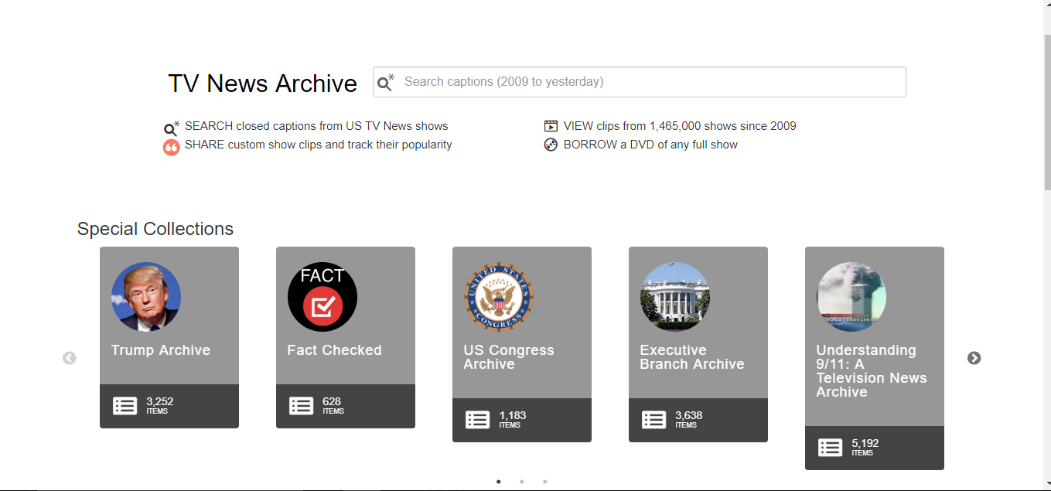The width and height of the screenshot is (1051, 491).
Task: Open the White House Executive Branch thumbnail
Action: pyautogui.click(x=675, y=297)
